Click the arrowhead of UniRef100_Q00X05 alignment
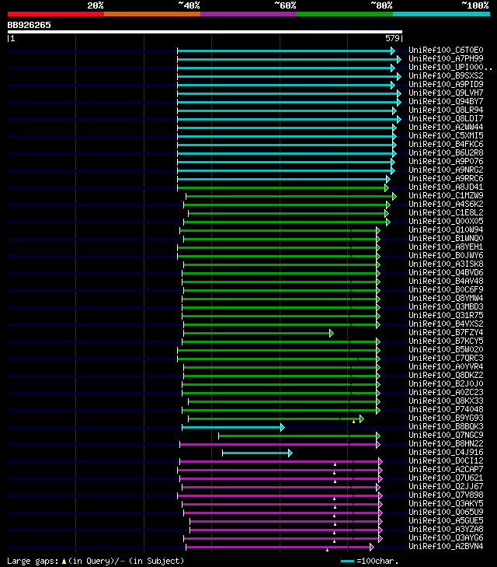Viewport: 497px width, 567px height. (x=388, y=222)
